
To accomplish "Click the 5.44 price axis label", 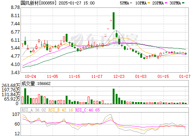I will [x=15, y=48].
